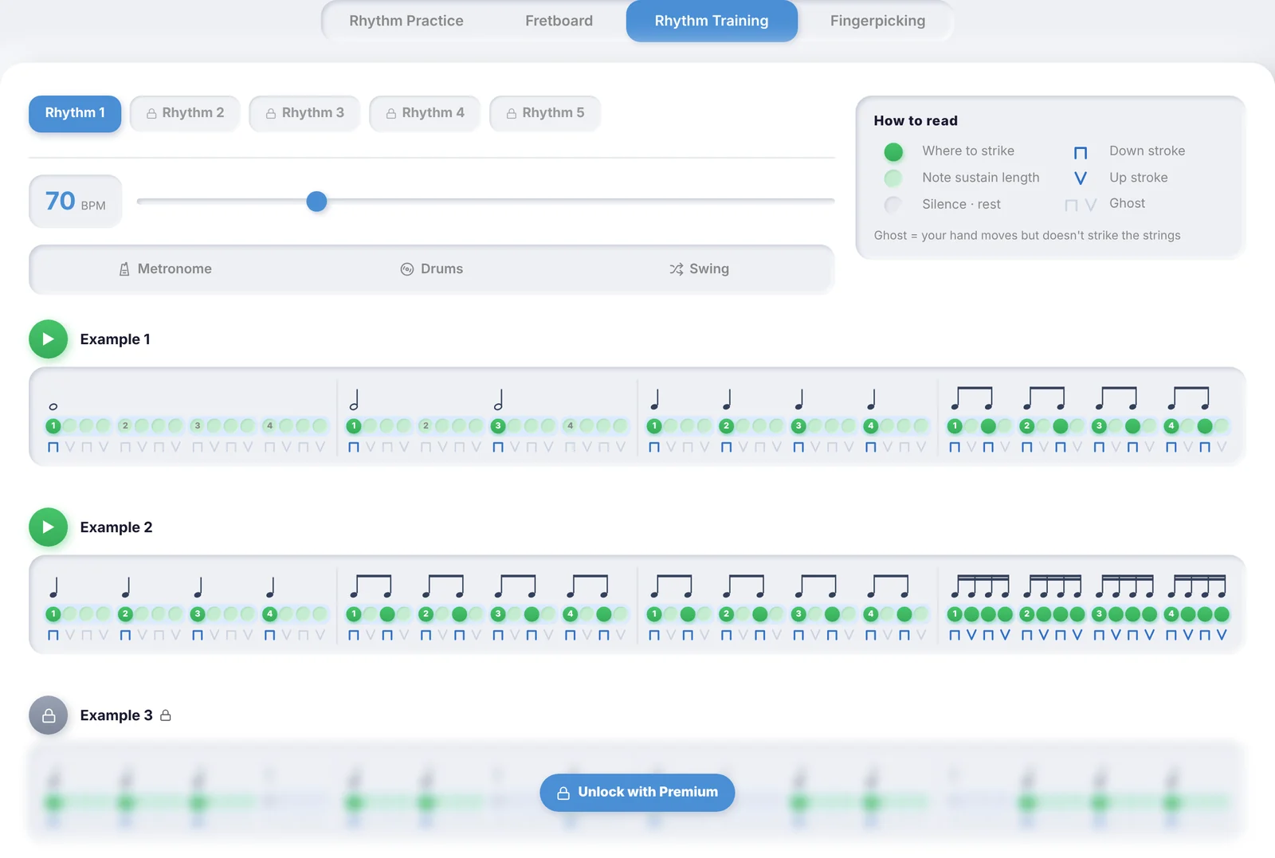
Task: Click the 70 BPM value box
Action: (76, 202)
